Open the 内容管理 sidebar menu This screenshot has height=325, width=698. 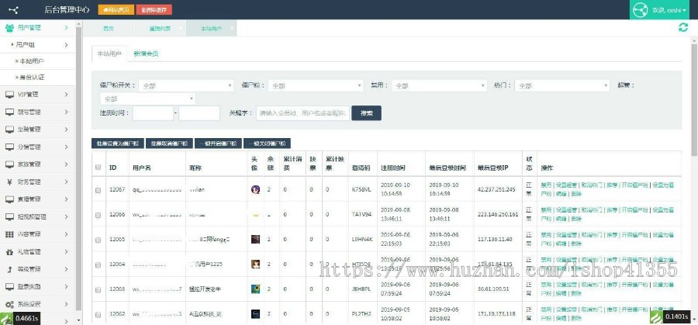pyautogui.click(x=37, y=234)
